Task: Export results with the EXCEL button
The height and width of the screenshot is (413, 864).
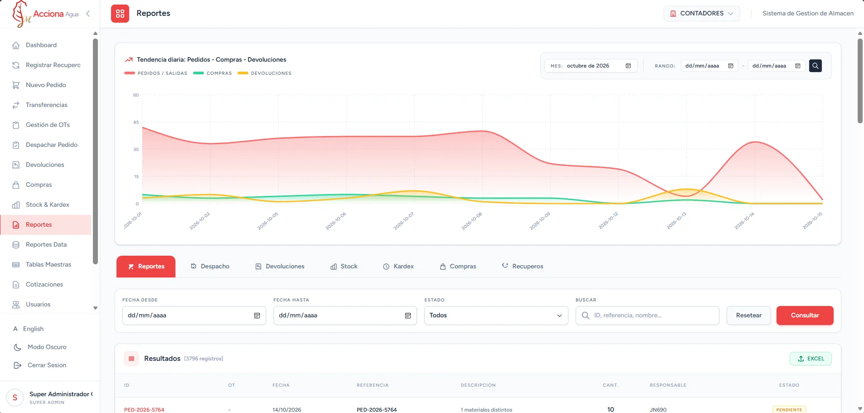Action: coord(811,359)
